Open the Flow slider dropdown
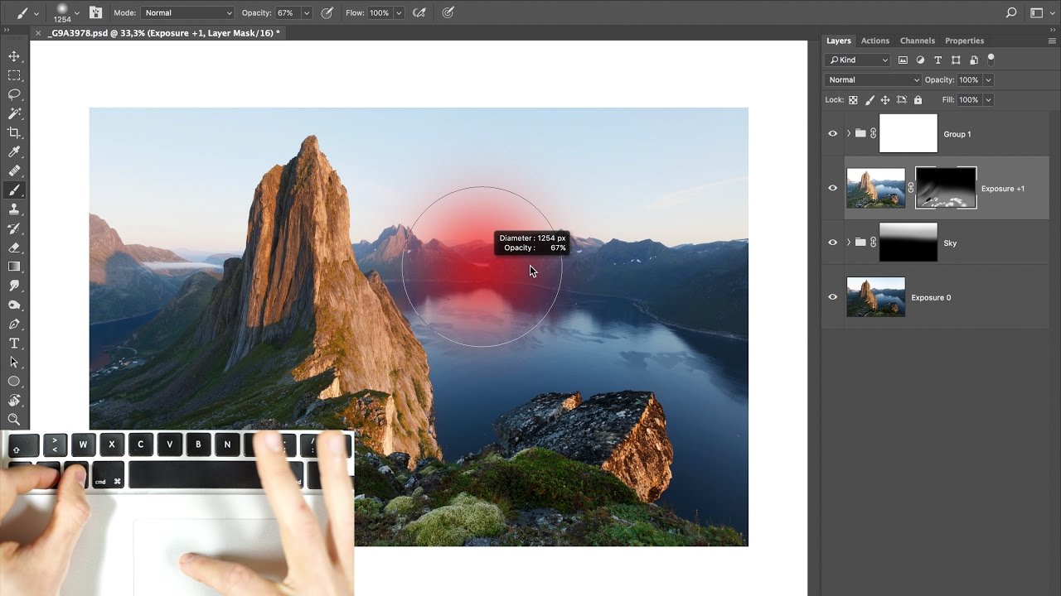The width and height of the screenshot is (1061, 596). [x=400, y=13]
